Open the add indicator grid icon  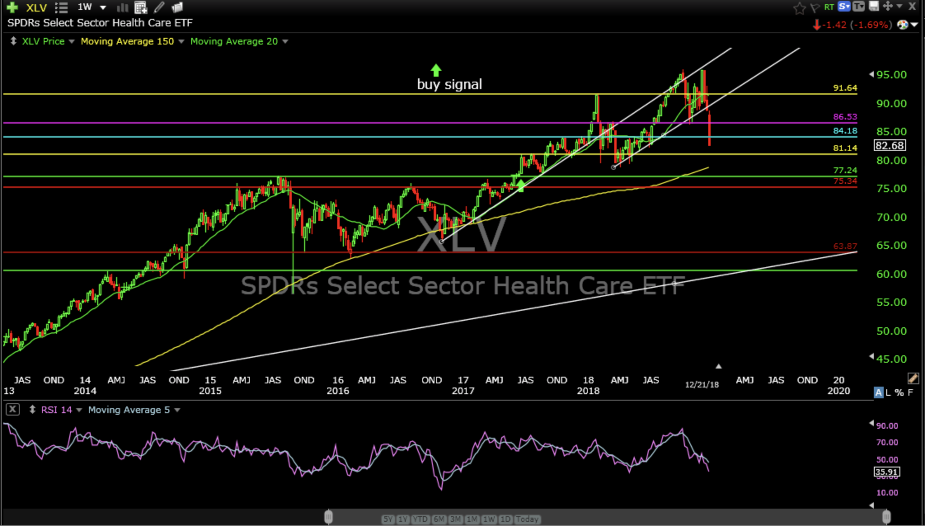coord(141,7)
